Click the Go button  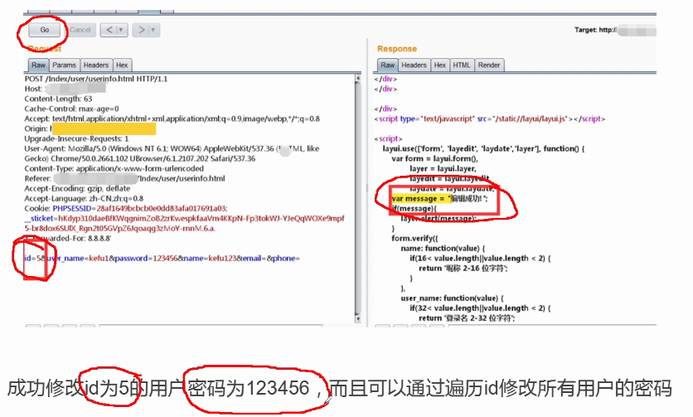click(45, 30)
